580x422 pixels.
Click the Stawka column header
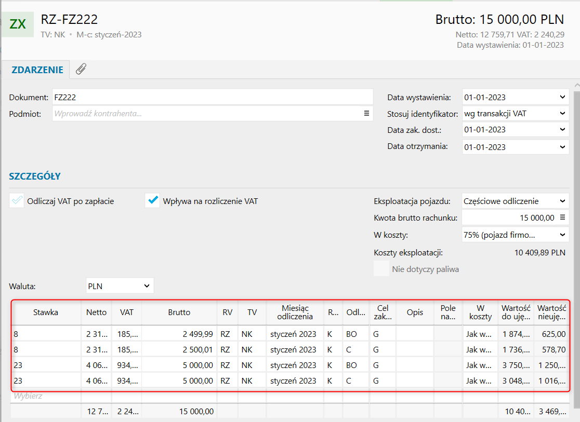coord(46,312)
